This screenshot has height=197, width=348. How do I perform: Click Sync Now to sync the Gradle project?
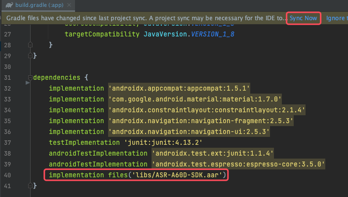303,18
